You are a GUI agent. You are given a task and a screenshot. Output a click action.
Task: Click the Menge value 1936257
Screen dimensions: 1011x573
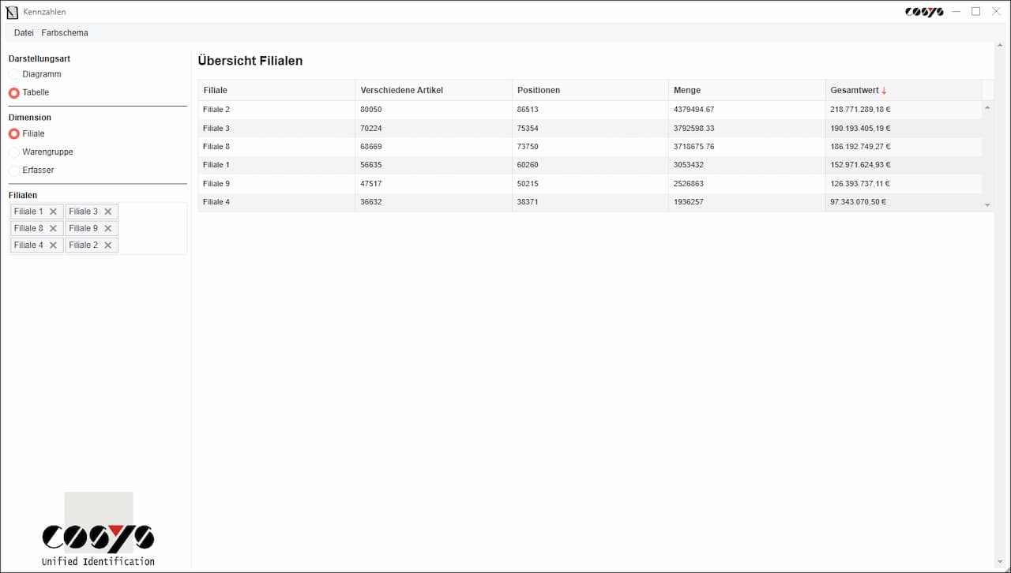tap(689, 202)
